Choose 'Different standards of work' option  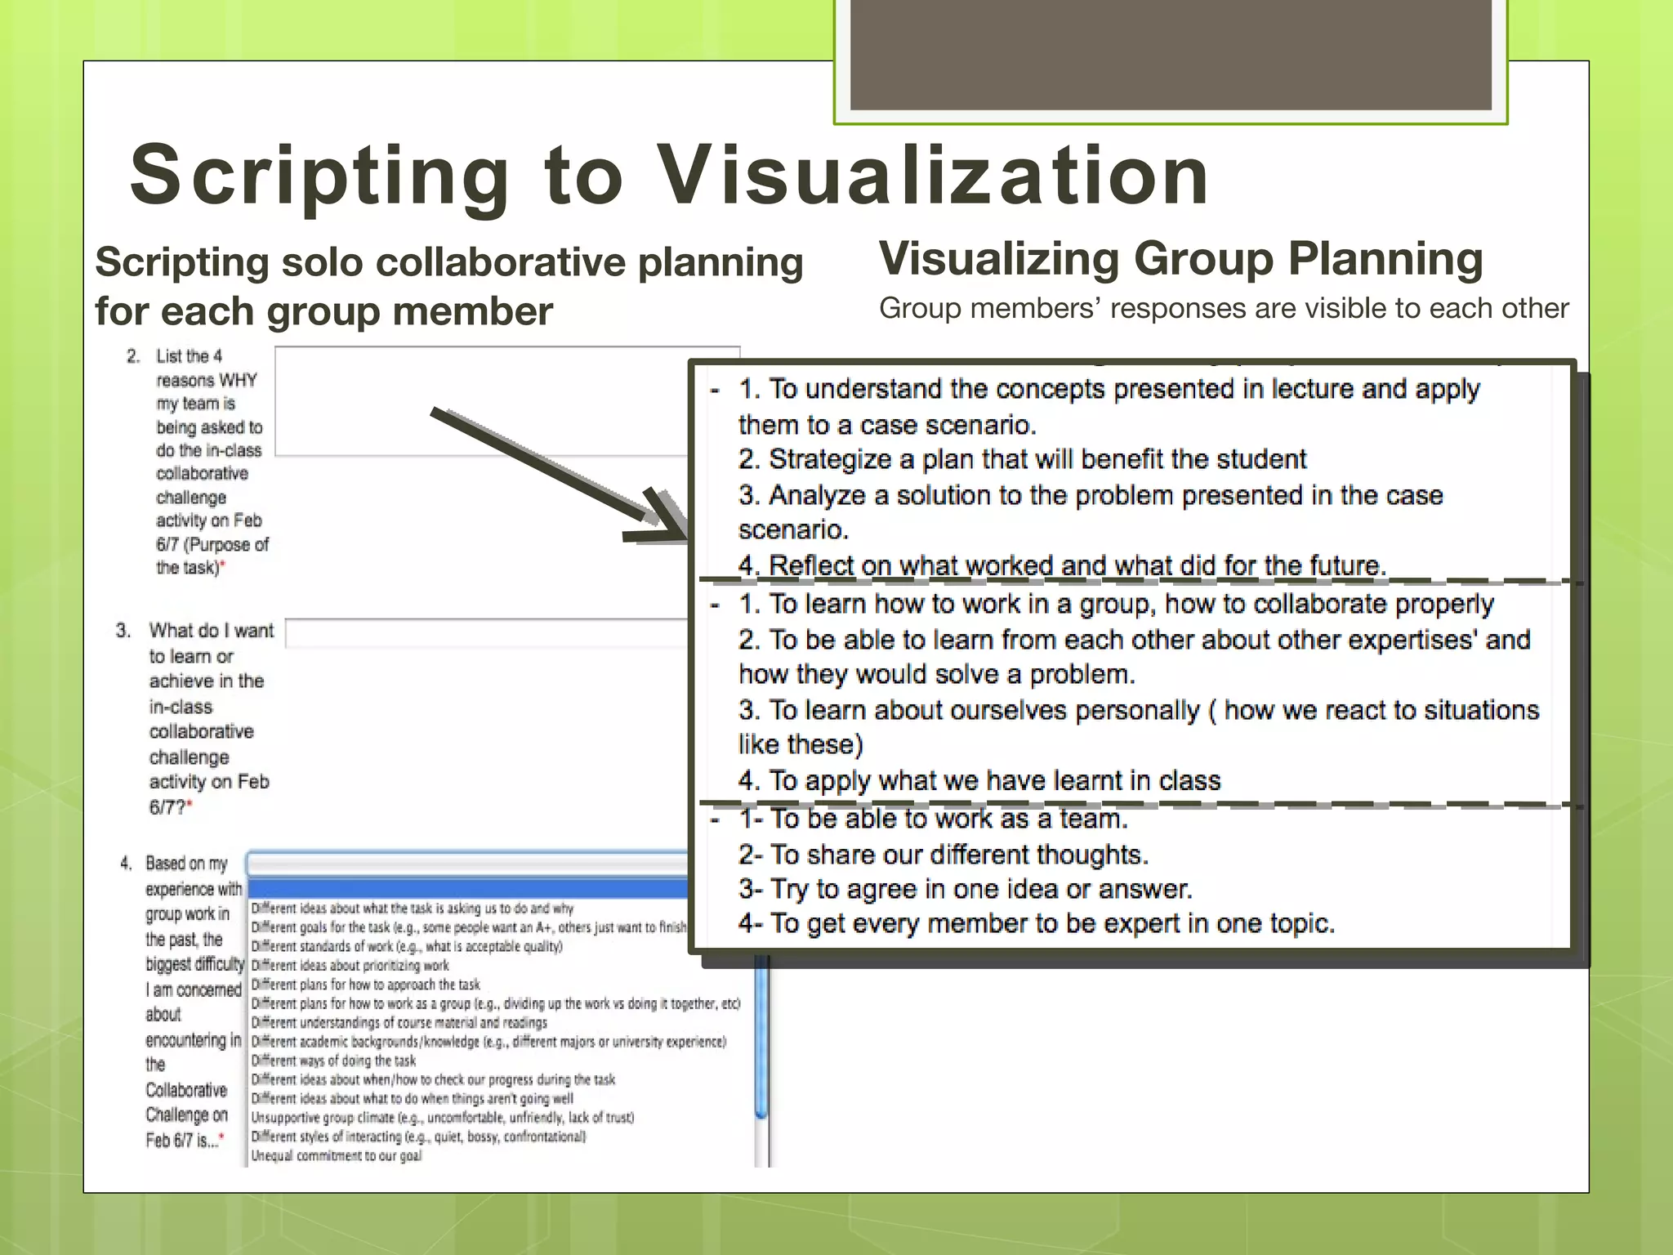click(x=407, y=946)
